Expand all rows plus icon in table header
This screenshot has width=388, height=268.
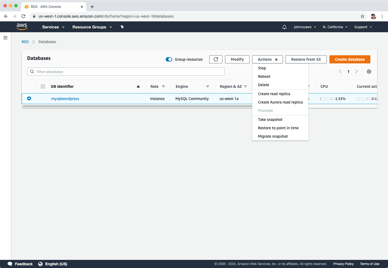coord(43,86)
